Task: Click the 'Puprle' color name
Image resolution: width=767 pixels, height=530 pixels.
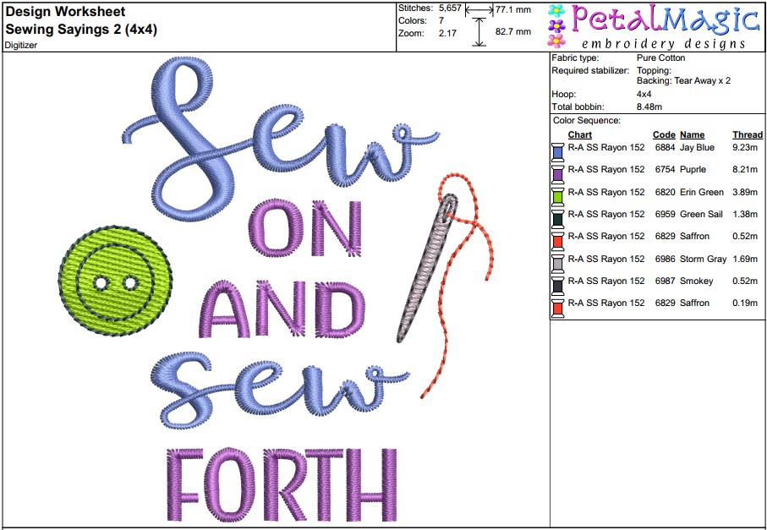Action: (693, 170)
